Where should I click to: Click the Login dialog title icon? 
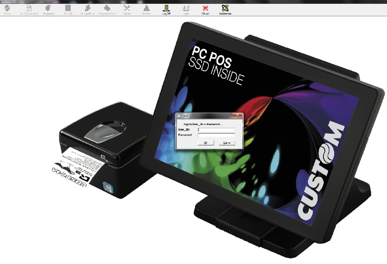tap(178, 115)
